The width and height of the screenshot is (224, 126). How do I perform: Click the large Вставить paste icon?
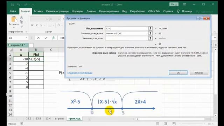tap(14, 19)
